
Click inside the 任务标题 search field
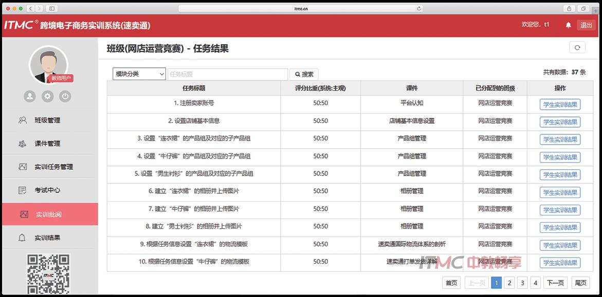(226, 74)
